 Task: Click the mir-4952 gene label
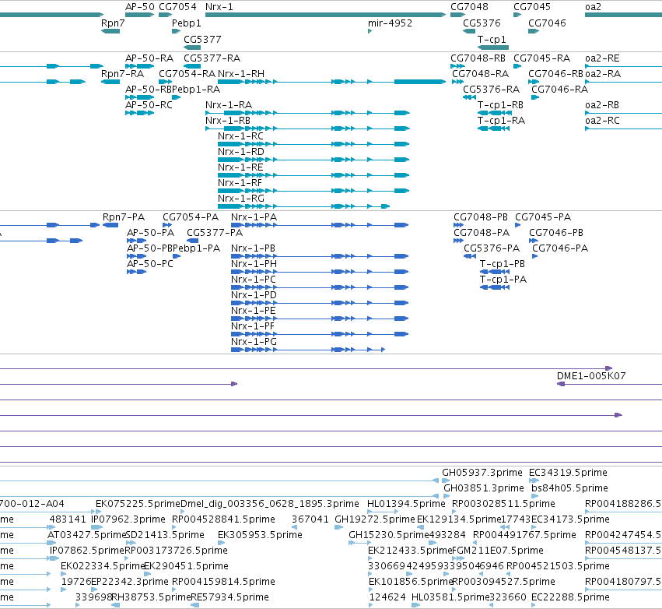(390, 23)
